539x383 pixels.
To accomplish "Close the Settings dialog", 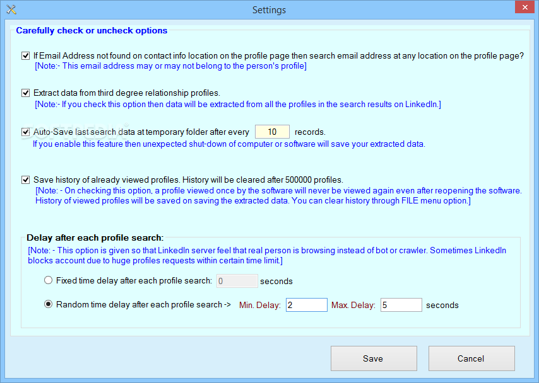I will point(524,7).
